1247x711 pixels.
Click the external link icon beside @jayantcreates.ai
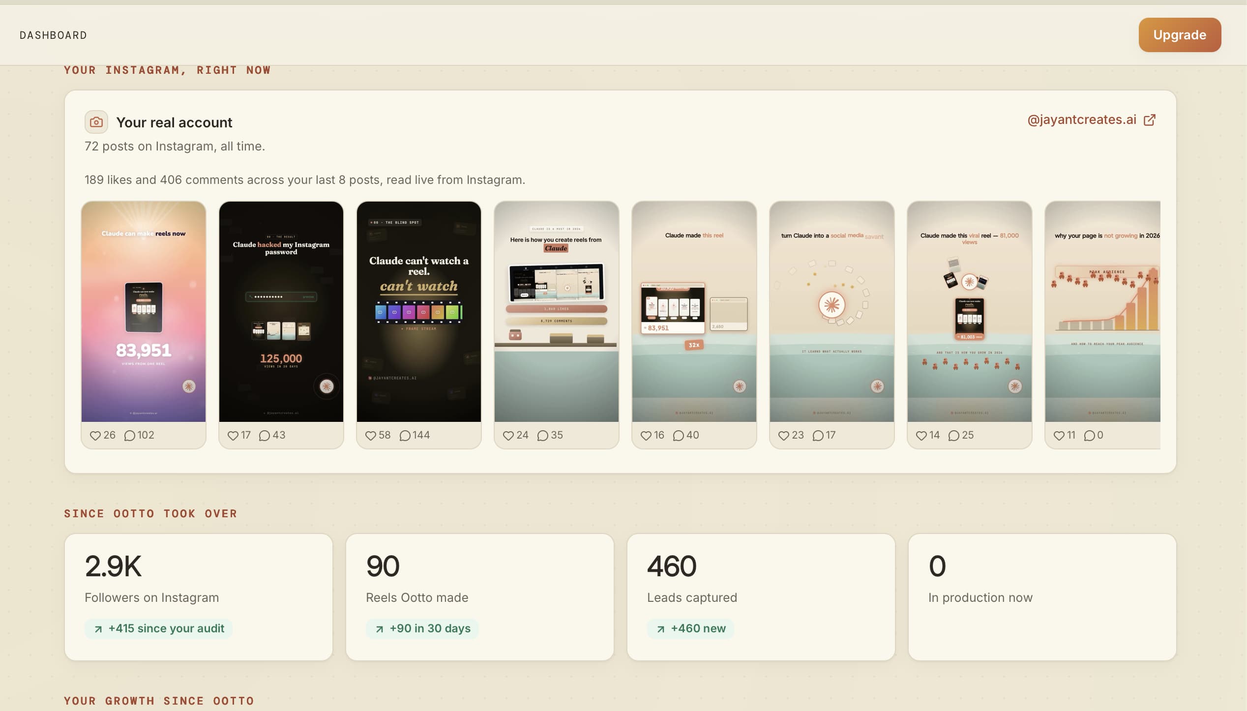1149,120
